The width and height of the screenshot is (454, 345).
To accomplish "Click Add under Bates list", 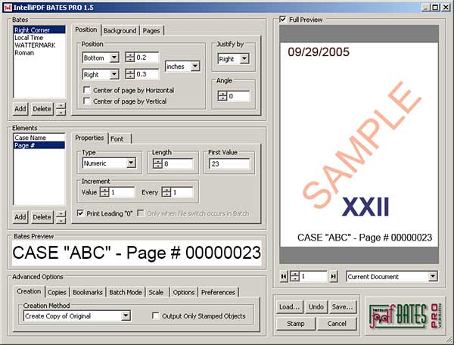I will (x=20, y=109).
